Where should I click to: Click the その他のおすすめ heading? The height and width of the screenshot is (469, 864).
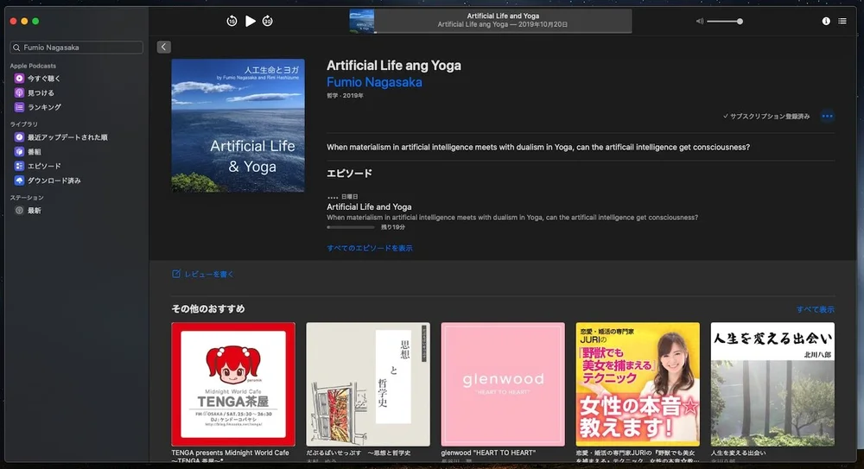point(207,308)
